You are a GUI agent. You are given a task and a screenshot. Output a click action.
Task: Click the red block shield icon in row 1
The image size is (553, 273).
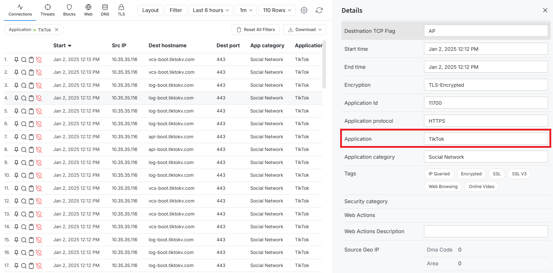(x=39, y=60)
